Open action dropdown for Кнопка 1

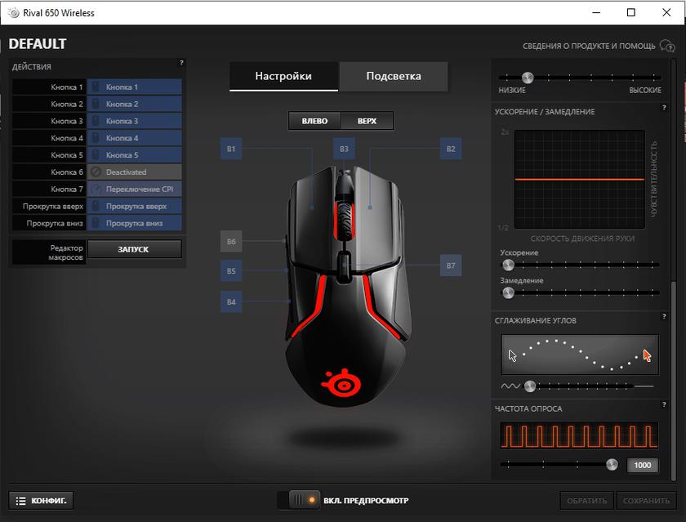135,87
